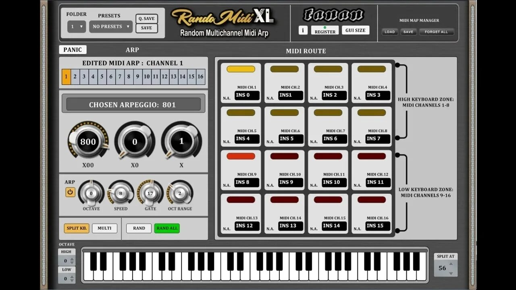The height and width of the screenshot is (290, 516).
Task: Click the green RAND ALL button
Action: 167,228
